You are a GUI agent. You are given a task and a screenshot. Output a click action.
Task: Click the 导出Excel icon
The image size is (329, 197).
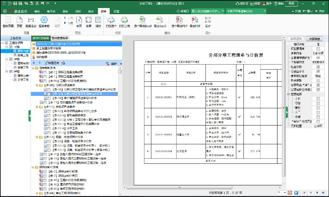(x=159, y=20)
